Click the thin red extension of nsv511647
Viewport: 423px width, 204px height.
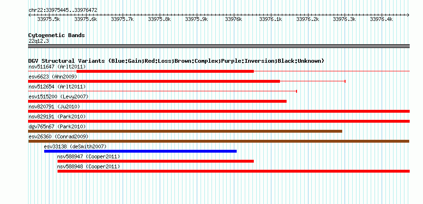pos(332,71)
